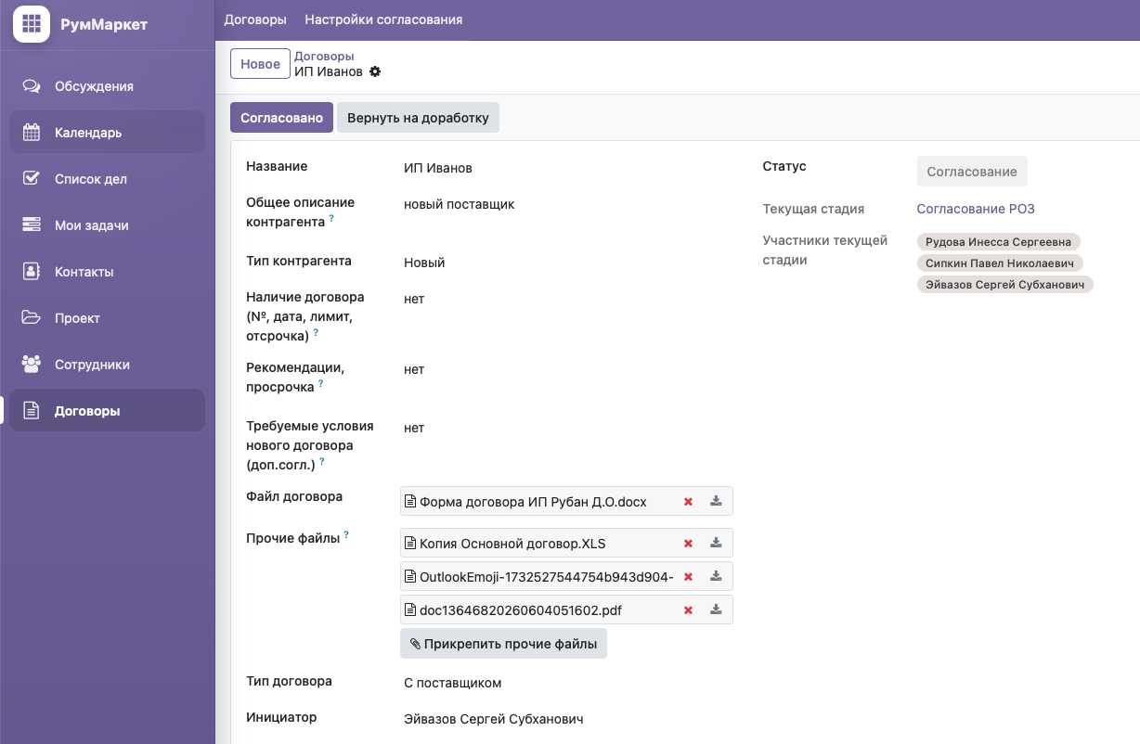1140x744 pixels.
Task: Open Договоры in the top menu bar
Action: tap(255, 19)
